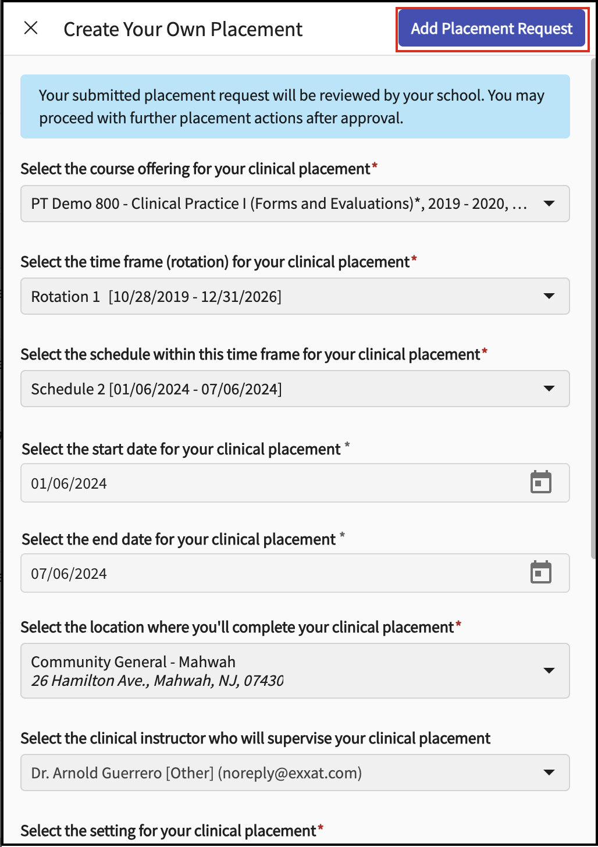Image resolution: width=598 pixels, height=847 pixels.
Task: Click the setting for clinical placement label
Action: tap(169, 831)
